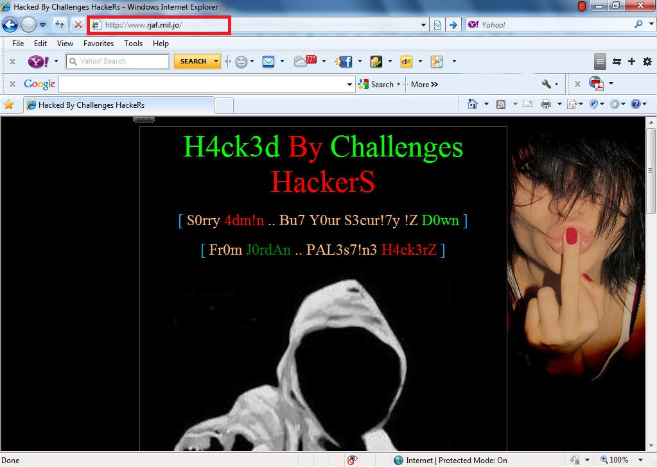Open Yahoo Mail from the toolbar envelope icon
The width and height of the screenshot is (657, 467).
coord(268,62)
